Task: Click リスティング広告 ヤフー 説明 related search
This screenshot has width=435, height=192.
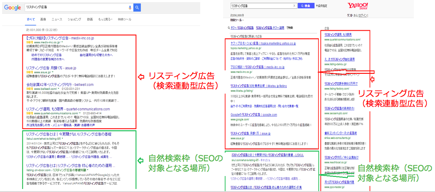Action: click(270, 28)
